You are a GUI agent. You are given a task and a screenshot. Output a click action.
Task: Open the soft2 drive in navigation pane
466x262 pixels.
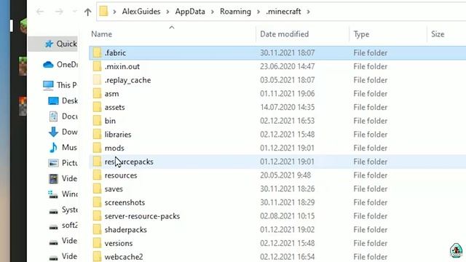pos(63,226)
